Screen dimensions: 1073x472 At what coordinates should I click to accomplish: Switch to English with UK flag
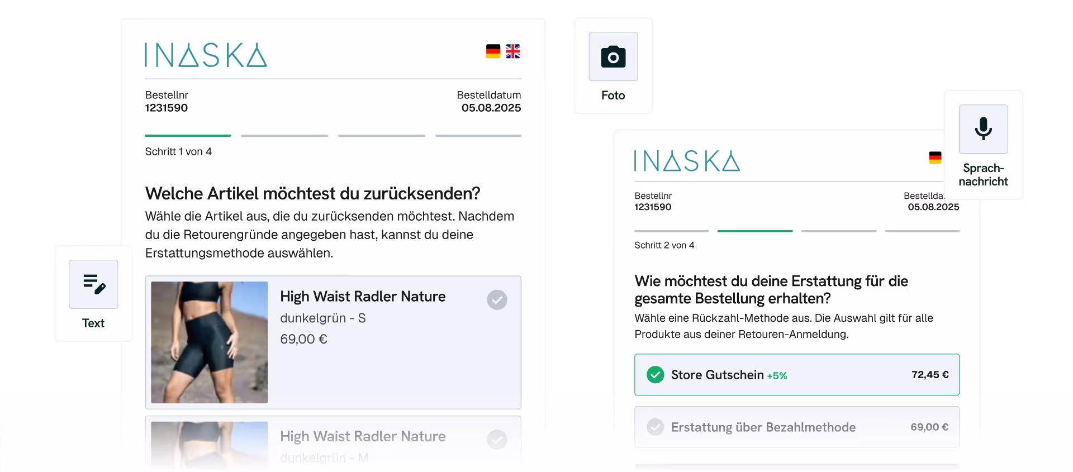point(513,51)
